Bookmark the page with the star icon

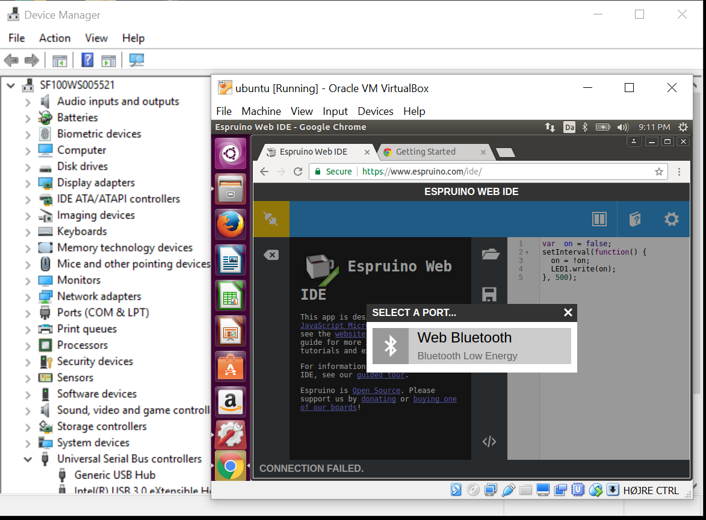pyautogui.click(x=658, y=172)
